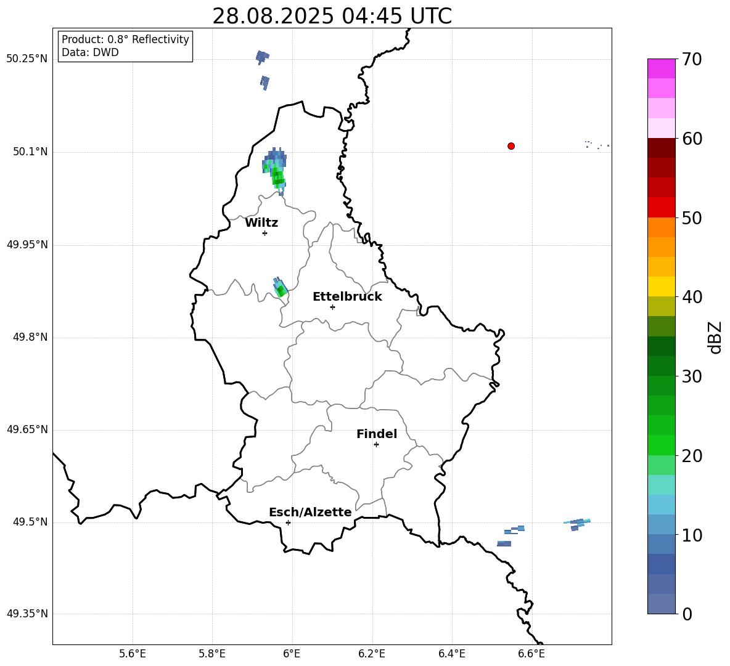Click the 5.8°E longitude label

click(x=212, y=654)
